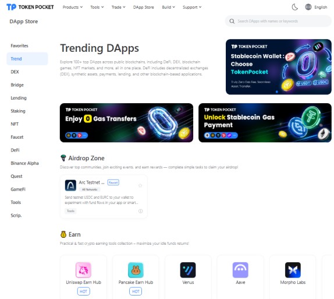Open the Arc Testnet card title
334x299 pixels.
[91, 182]
